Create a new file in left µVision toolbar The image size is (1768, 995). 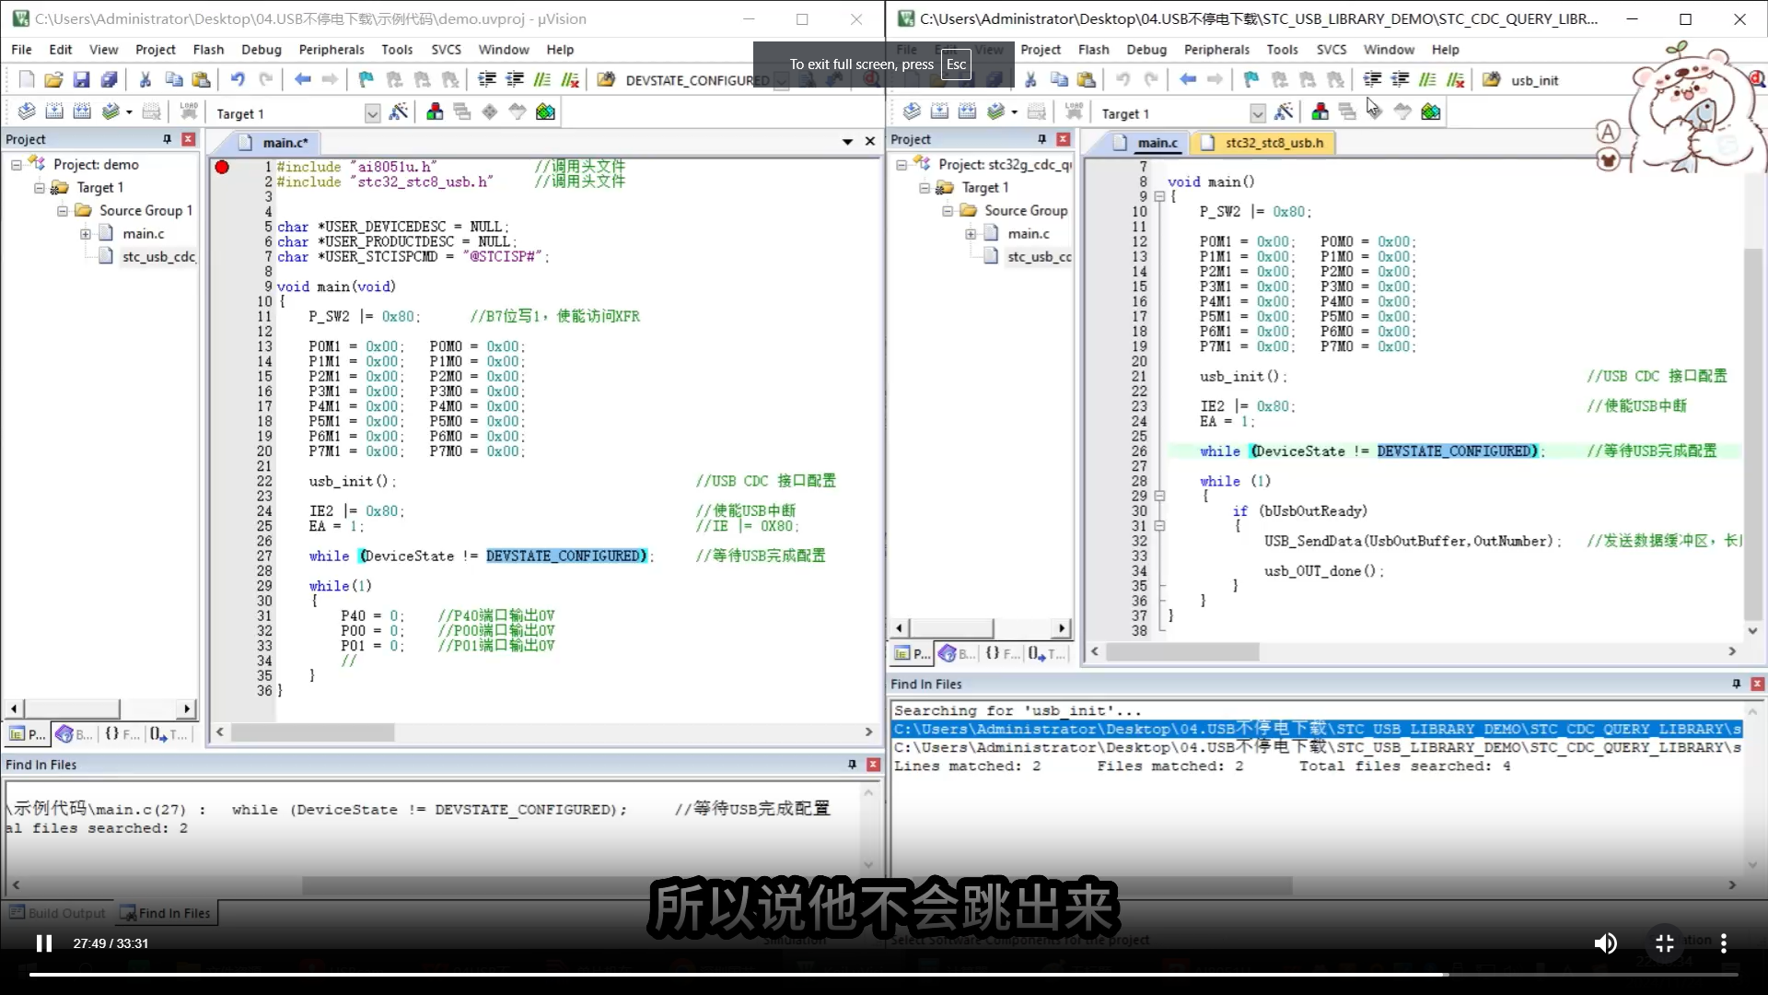(27, 80)
